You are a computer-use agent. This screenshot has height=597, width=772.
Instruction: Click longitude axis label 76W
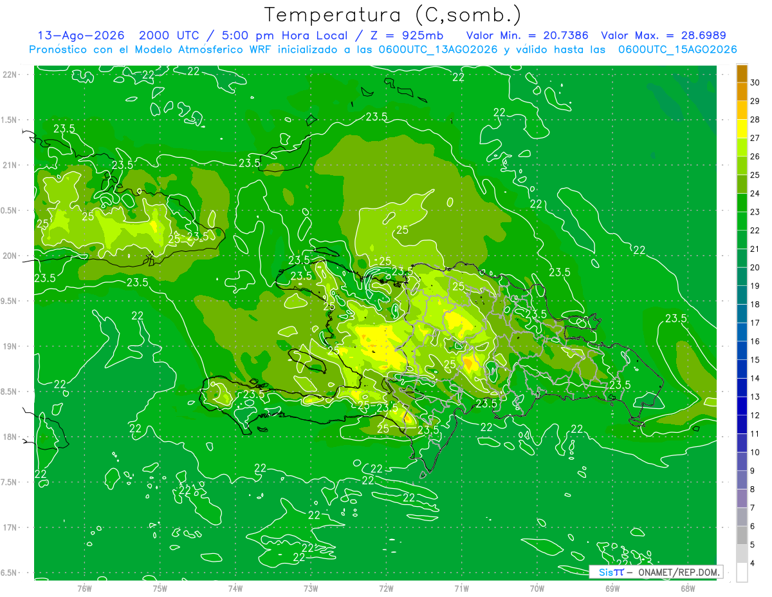pyautogui.click(x=84, y=588)
